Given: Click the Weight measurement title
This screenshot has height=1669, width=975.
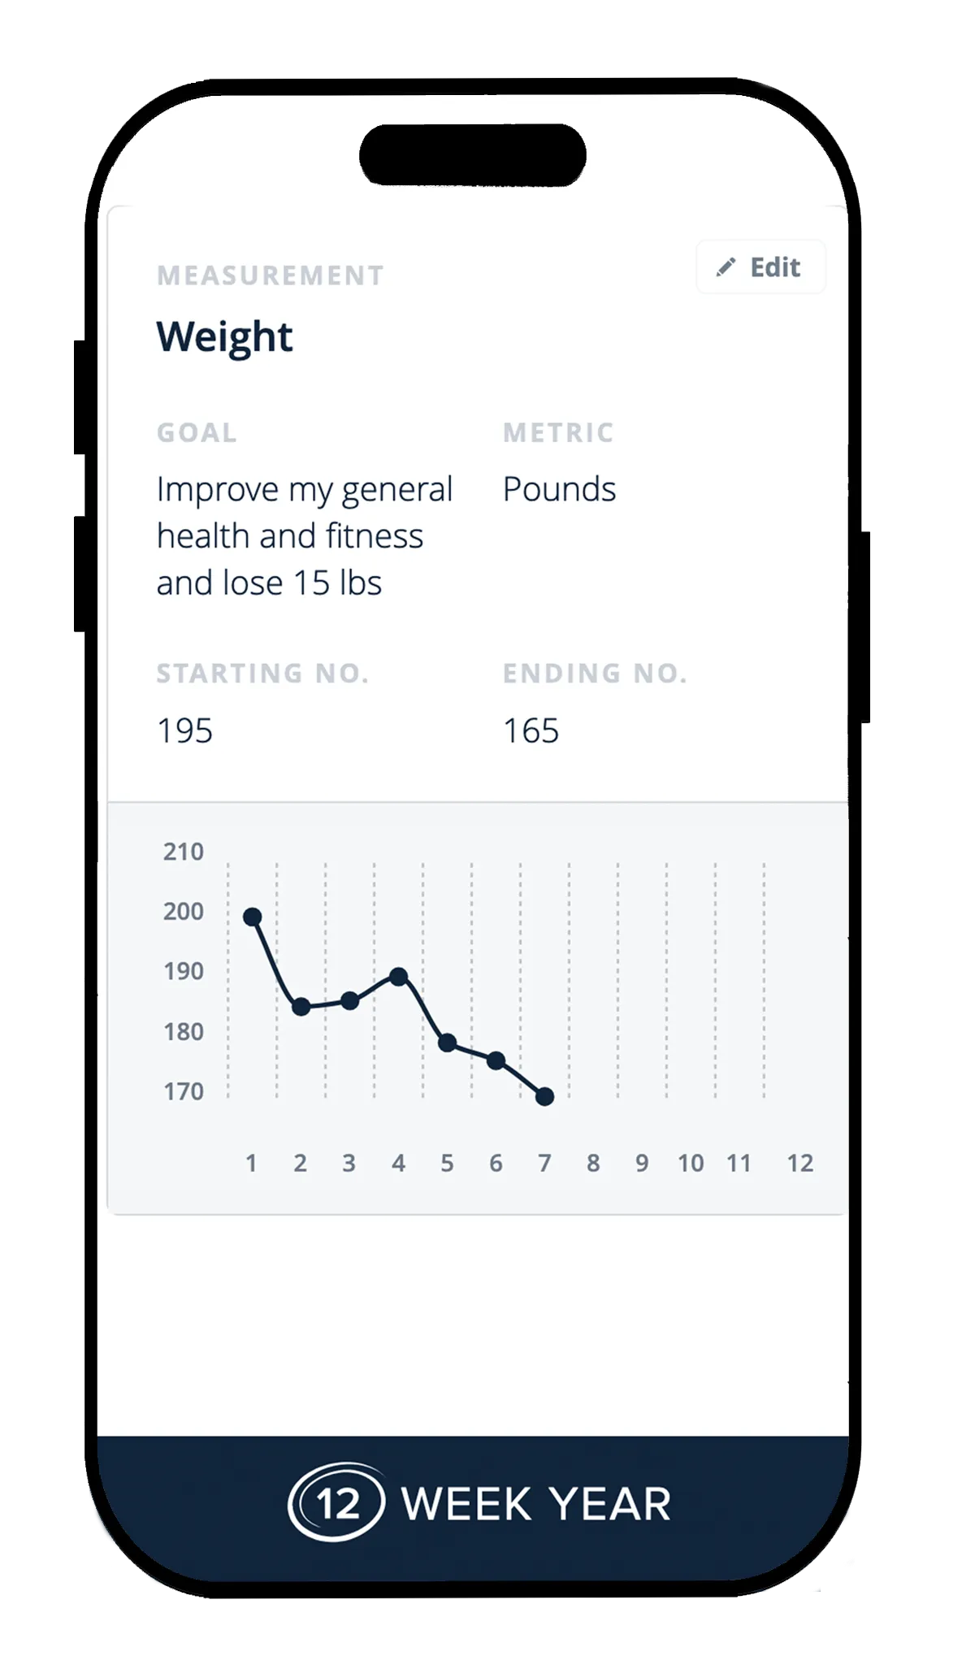Looking at the screenshot, I should click(x=224, y=336).
